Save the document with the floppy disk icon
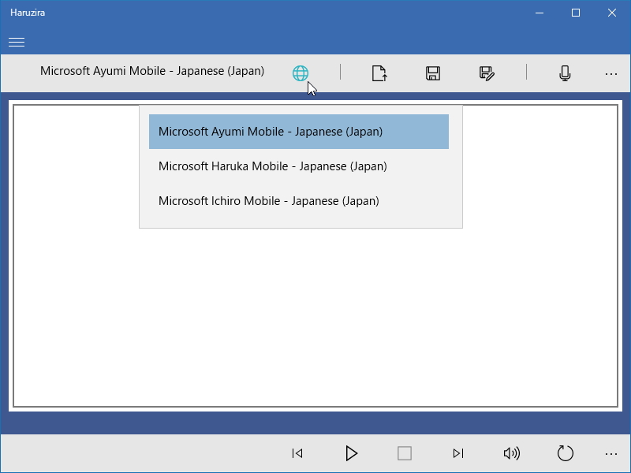Screen dimensions: 631x473 432,73
